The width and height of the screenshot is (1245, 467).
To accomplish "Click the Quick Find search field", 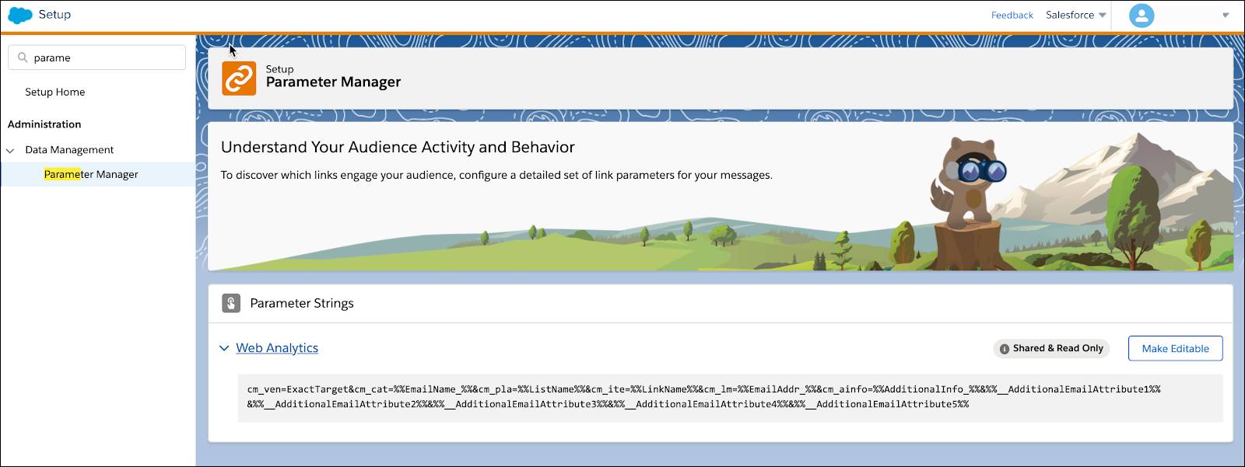I will [97, 58].
